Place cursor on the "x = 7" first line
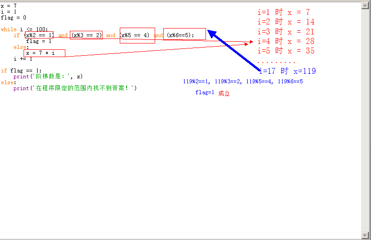The image size is (372, 240). pyautogui.click(x=9, y=5)
